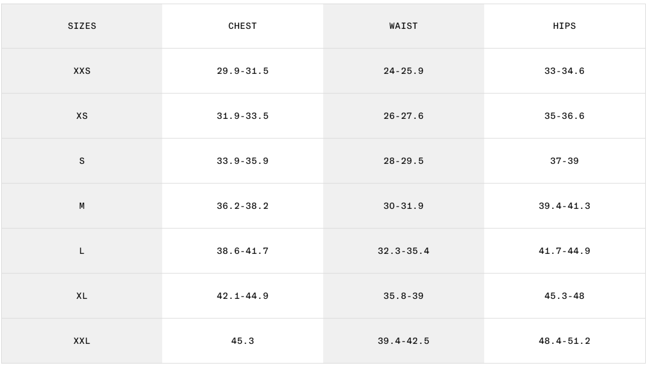Click the L waist value 32.3-35.4

tap(403, 251)
